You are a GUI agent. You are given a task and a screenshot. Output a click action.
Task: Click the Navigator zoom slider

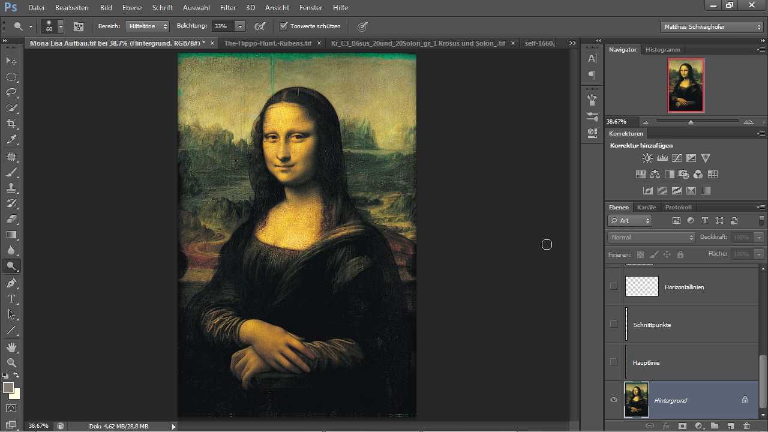click(x=691, y=122)
